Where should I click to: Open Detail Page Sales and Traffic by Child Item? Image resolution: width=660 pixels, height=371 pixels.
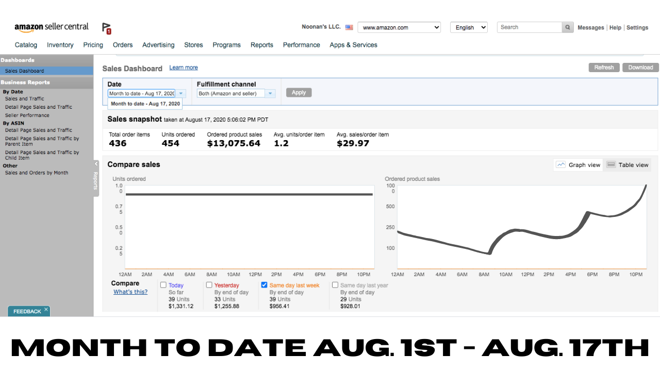tap(42, 155)
